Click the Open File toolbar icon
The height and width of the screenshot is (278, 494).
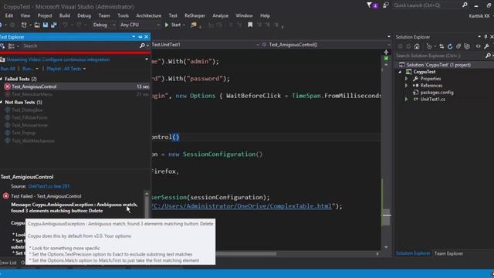[37, 25]
